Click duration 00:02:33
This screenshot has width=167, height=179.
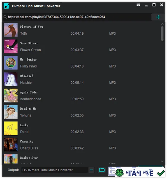coord(77,132)
